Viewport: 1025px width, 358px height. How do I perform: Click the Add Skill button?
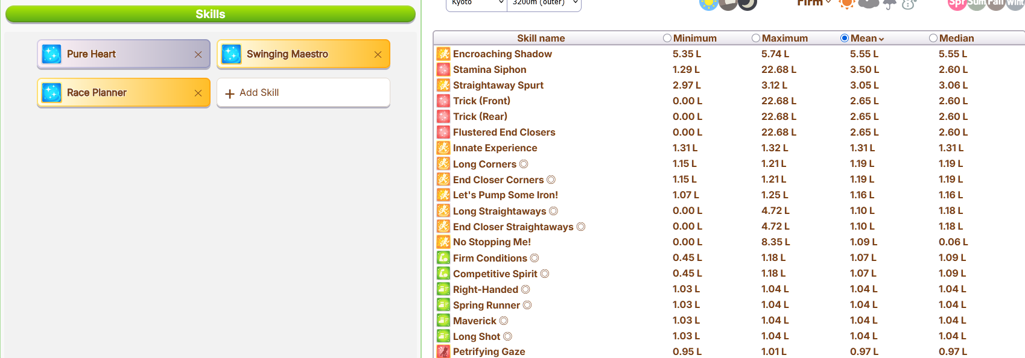[x=303, y=93]
